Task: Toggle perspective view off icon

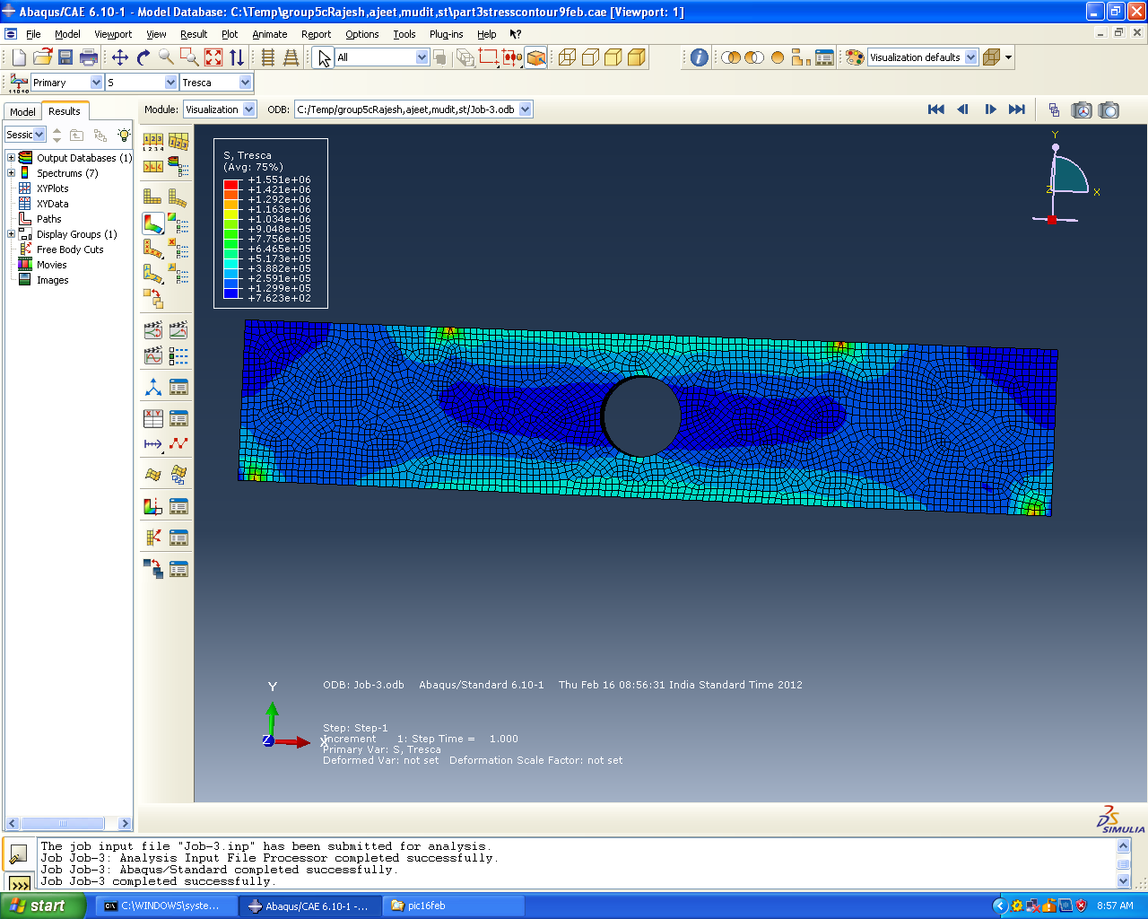Action: tap(267, 57)
